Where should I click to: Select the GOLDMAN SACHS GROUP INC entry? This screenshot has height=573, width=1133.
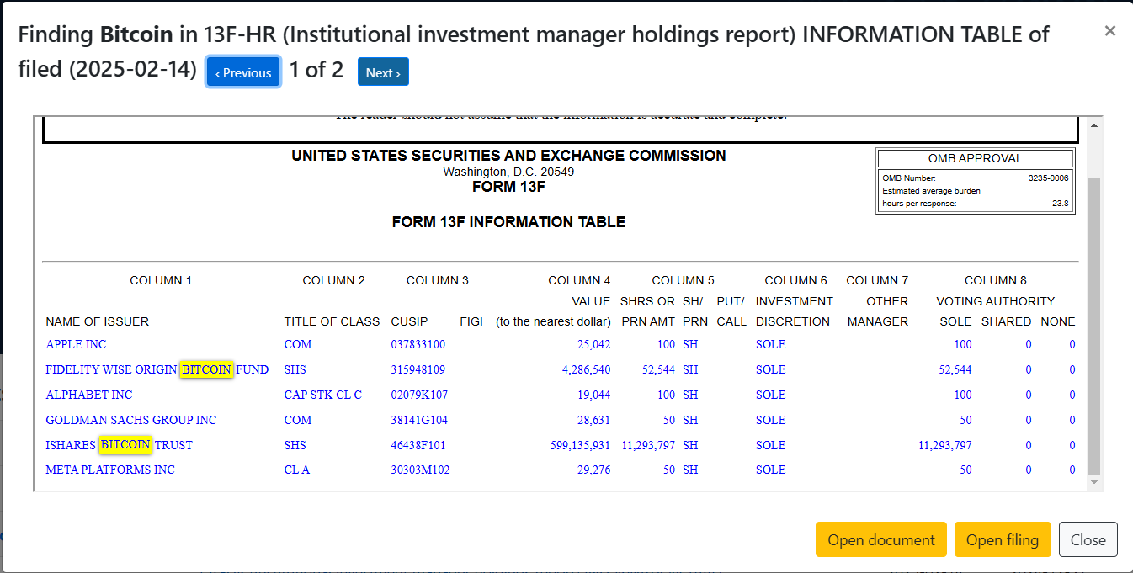(130, 420)
